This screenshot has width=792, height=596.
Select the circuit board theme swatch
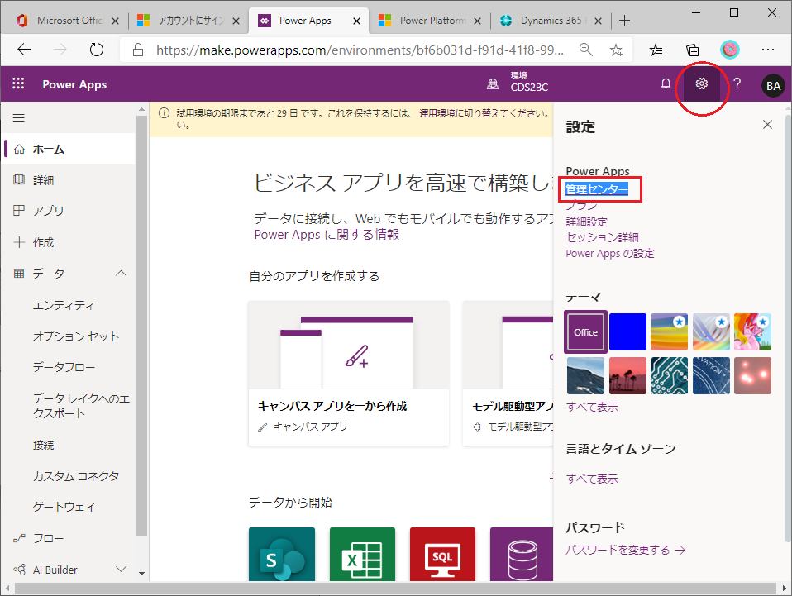tap(670, 376)
